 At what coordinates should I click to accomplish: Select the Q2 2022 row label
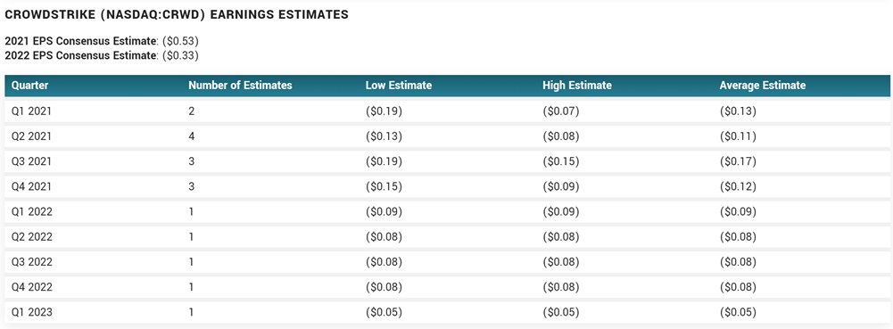tap(32, 237)
